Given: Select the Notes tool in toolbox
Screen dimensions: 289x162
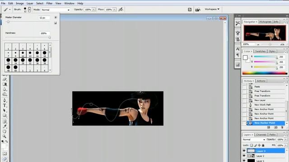Looking at the screenshot, I should click(5, 121).
